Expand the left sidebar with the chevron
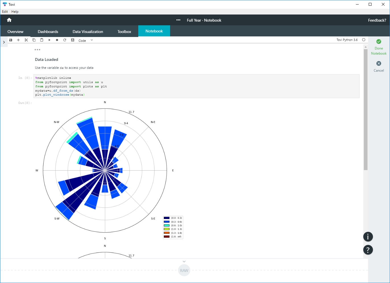This screenshot has height=283, width=390. 4,42
